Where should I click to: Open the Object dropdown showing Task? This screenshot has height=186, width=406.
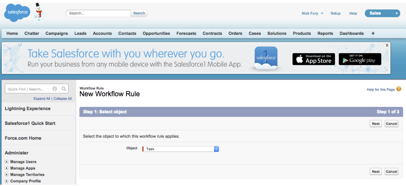(181, 149)
